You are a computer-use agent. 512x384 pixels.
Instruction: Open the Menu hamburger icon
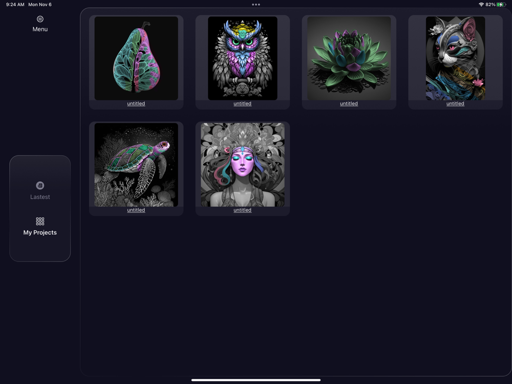coord(40,19)
